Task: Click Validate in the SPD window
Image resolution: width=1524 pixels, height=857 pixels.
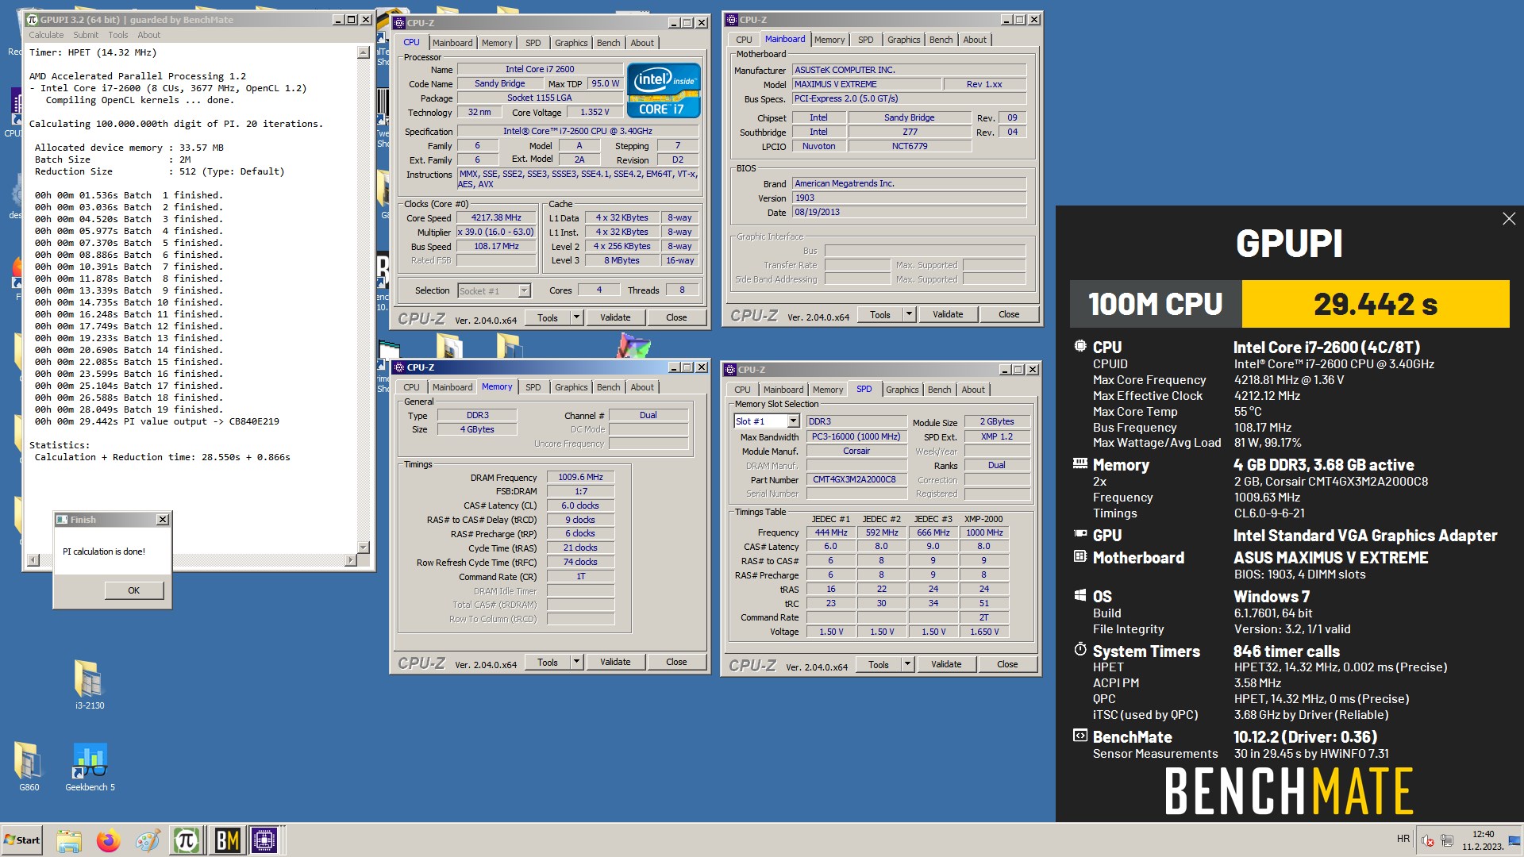Action: [946, 664]
